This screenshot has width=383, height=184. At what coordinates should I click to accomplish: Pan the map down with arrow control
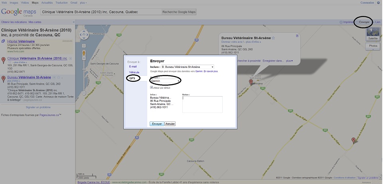click(84, 38)
